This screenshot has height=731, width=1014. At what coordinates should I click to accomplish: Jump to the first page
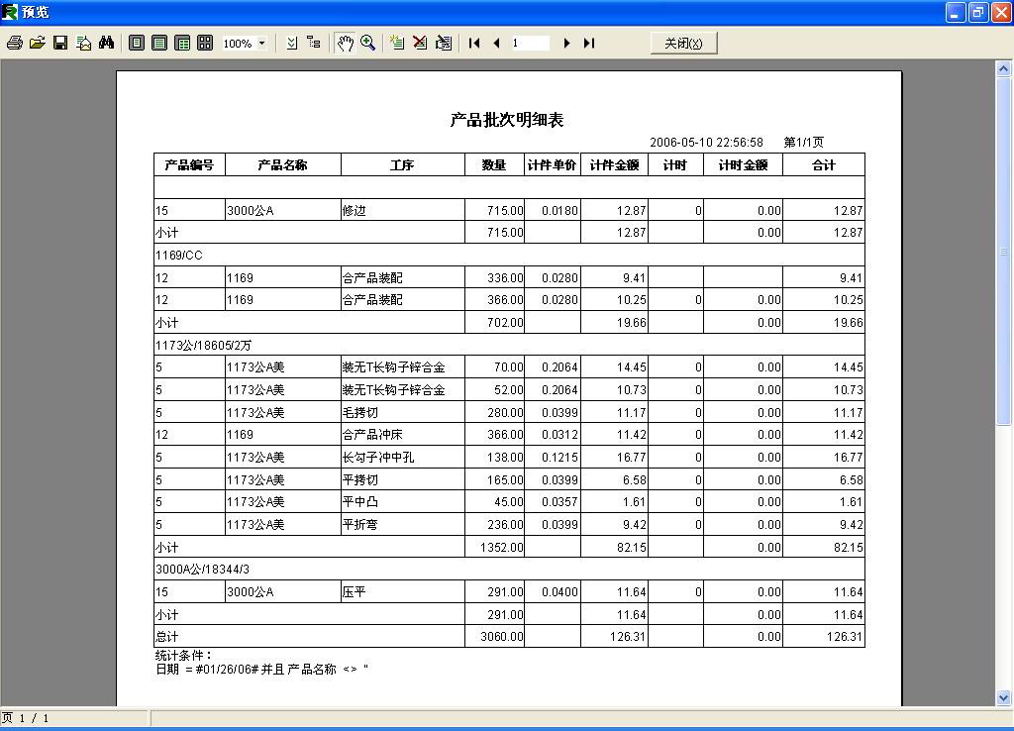473,43
